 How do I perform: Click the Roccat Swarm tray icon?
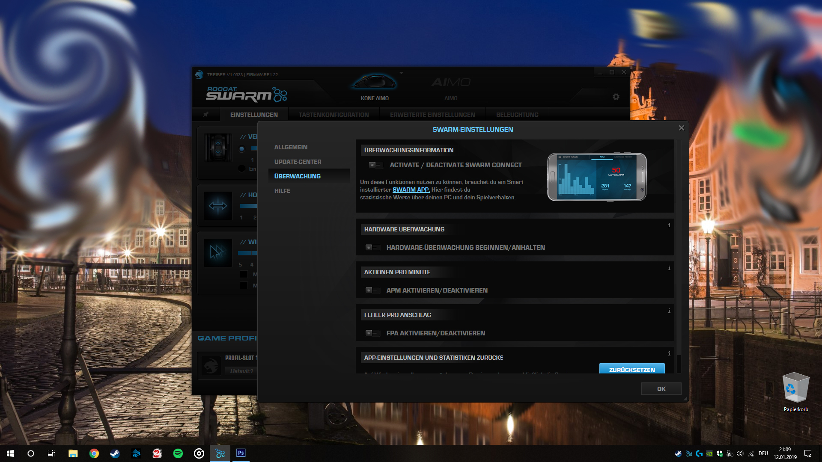tap(689, 453)
